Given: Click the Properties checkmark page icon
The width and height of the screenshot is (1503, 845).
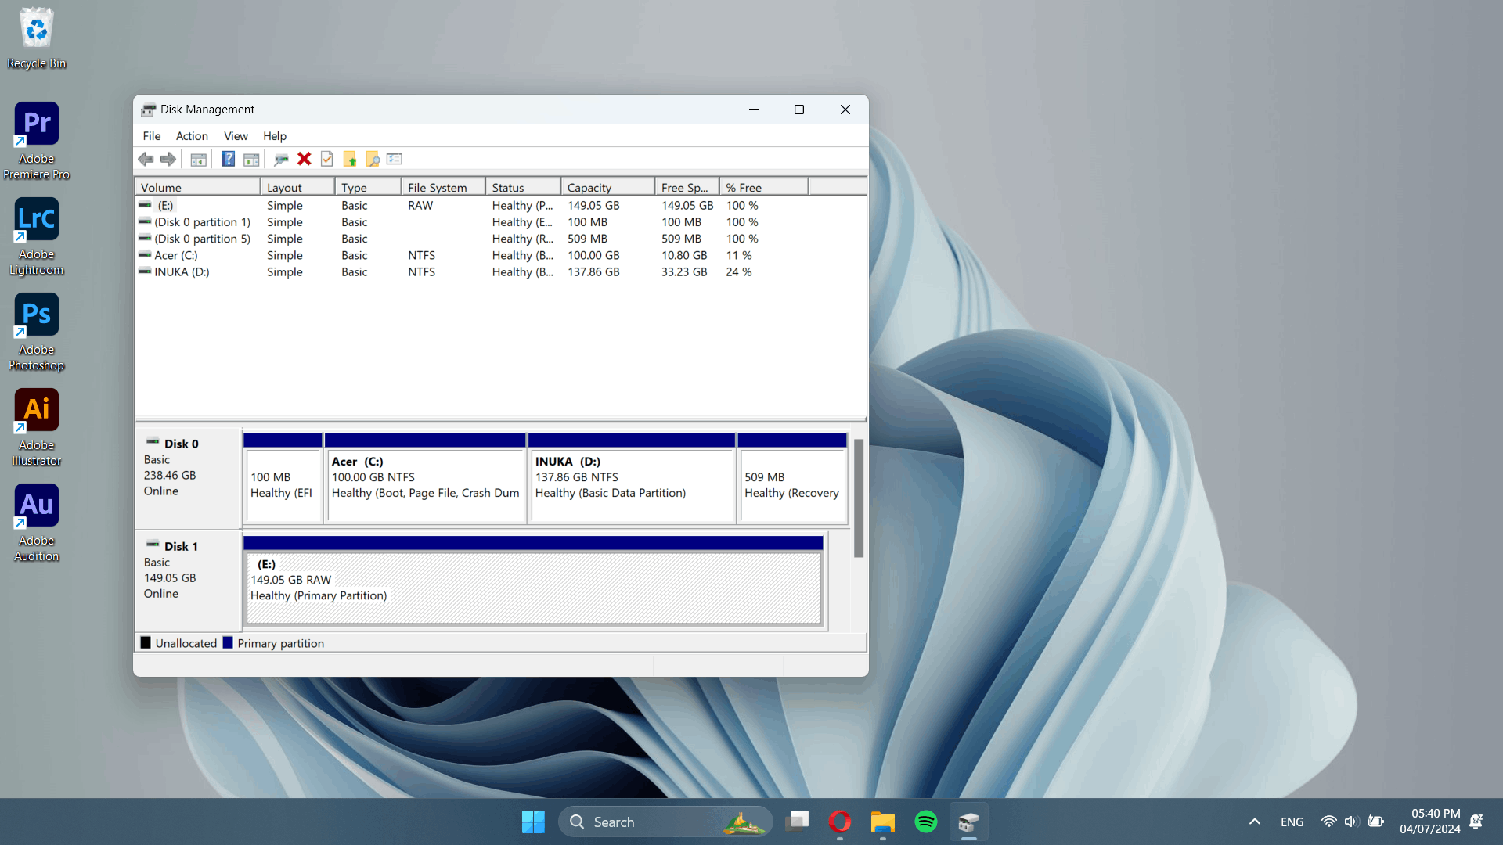Looking at the screenshot, I should pyautogui.click(x=327, y=160).
